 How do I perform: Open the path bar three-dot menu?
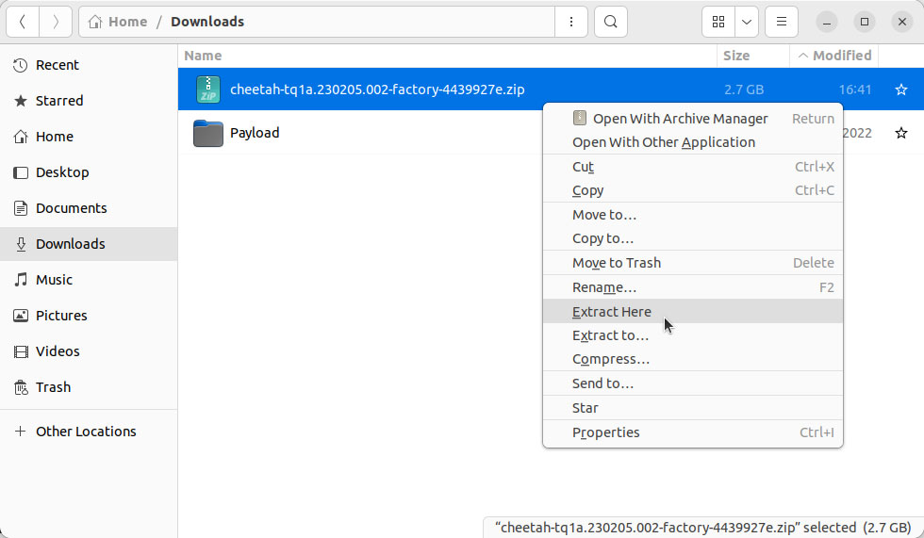pyautogui.click(x=571, y=22)
